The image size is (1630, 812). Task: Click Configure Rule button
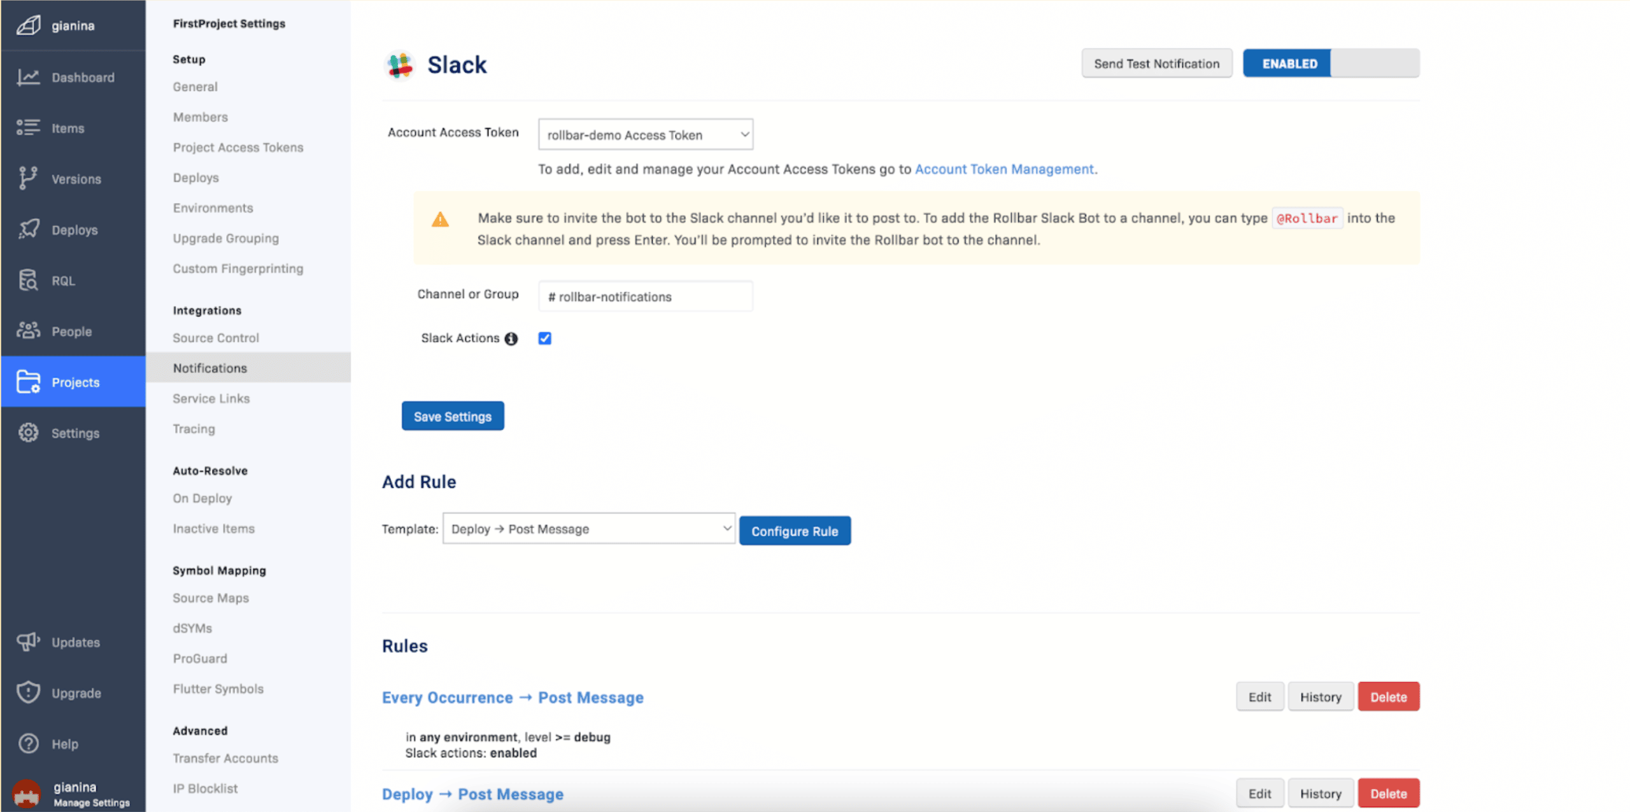(795, 531)
